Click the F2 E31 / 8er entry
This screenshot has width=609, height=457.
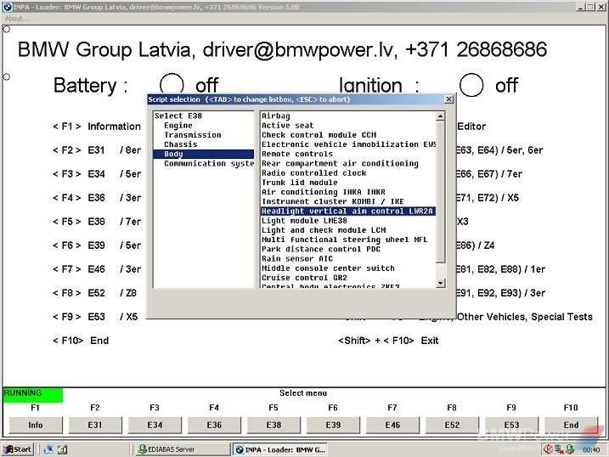(97, 150)
